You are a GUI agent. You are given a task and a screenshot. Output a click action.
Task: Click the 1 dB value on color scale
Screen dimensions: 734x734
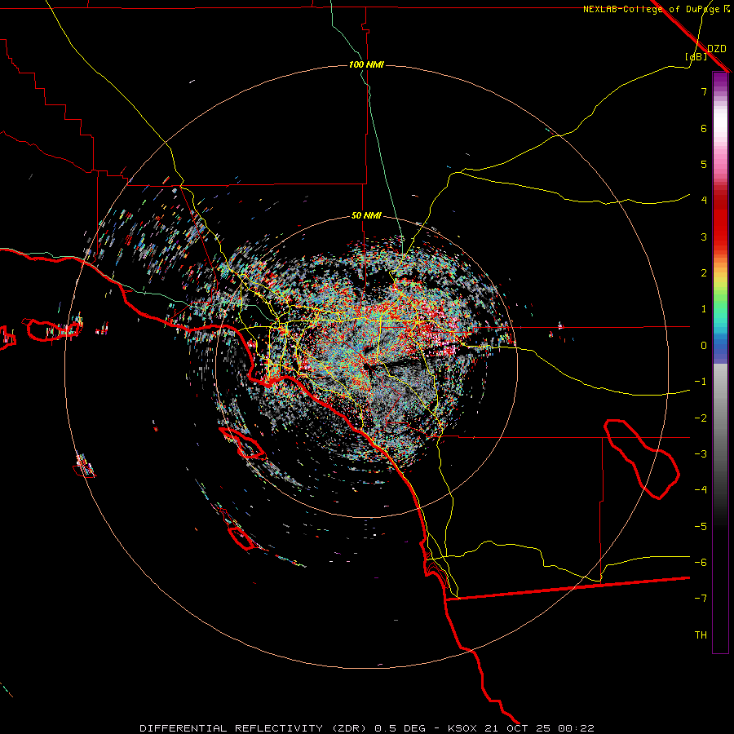pyautogui.click(x=704, y=309)
